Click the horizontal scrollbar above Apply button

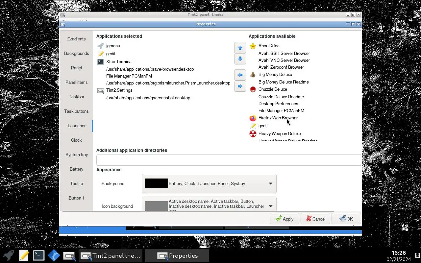[198, 212]
